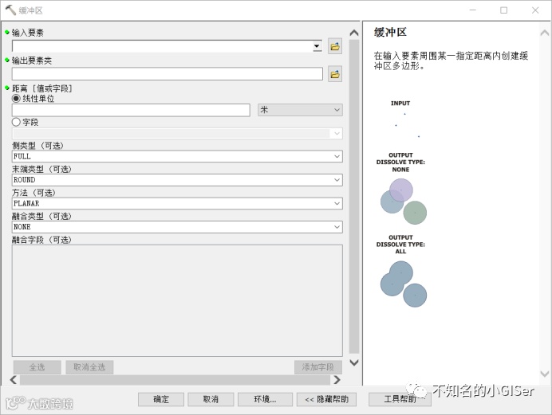
Task: Click the 全选 button
Action: click(x=37, y=367)
